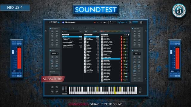Toggle the Amp Mod section on/off

click(x=133, y=28)
